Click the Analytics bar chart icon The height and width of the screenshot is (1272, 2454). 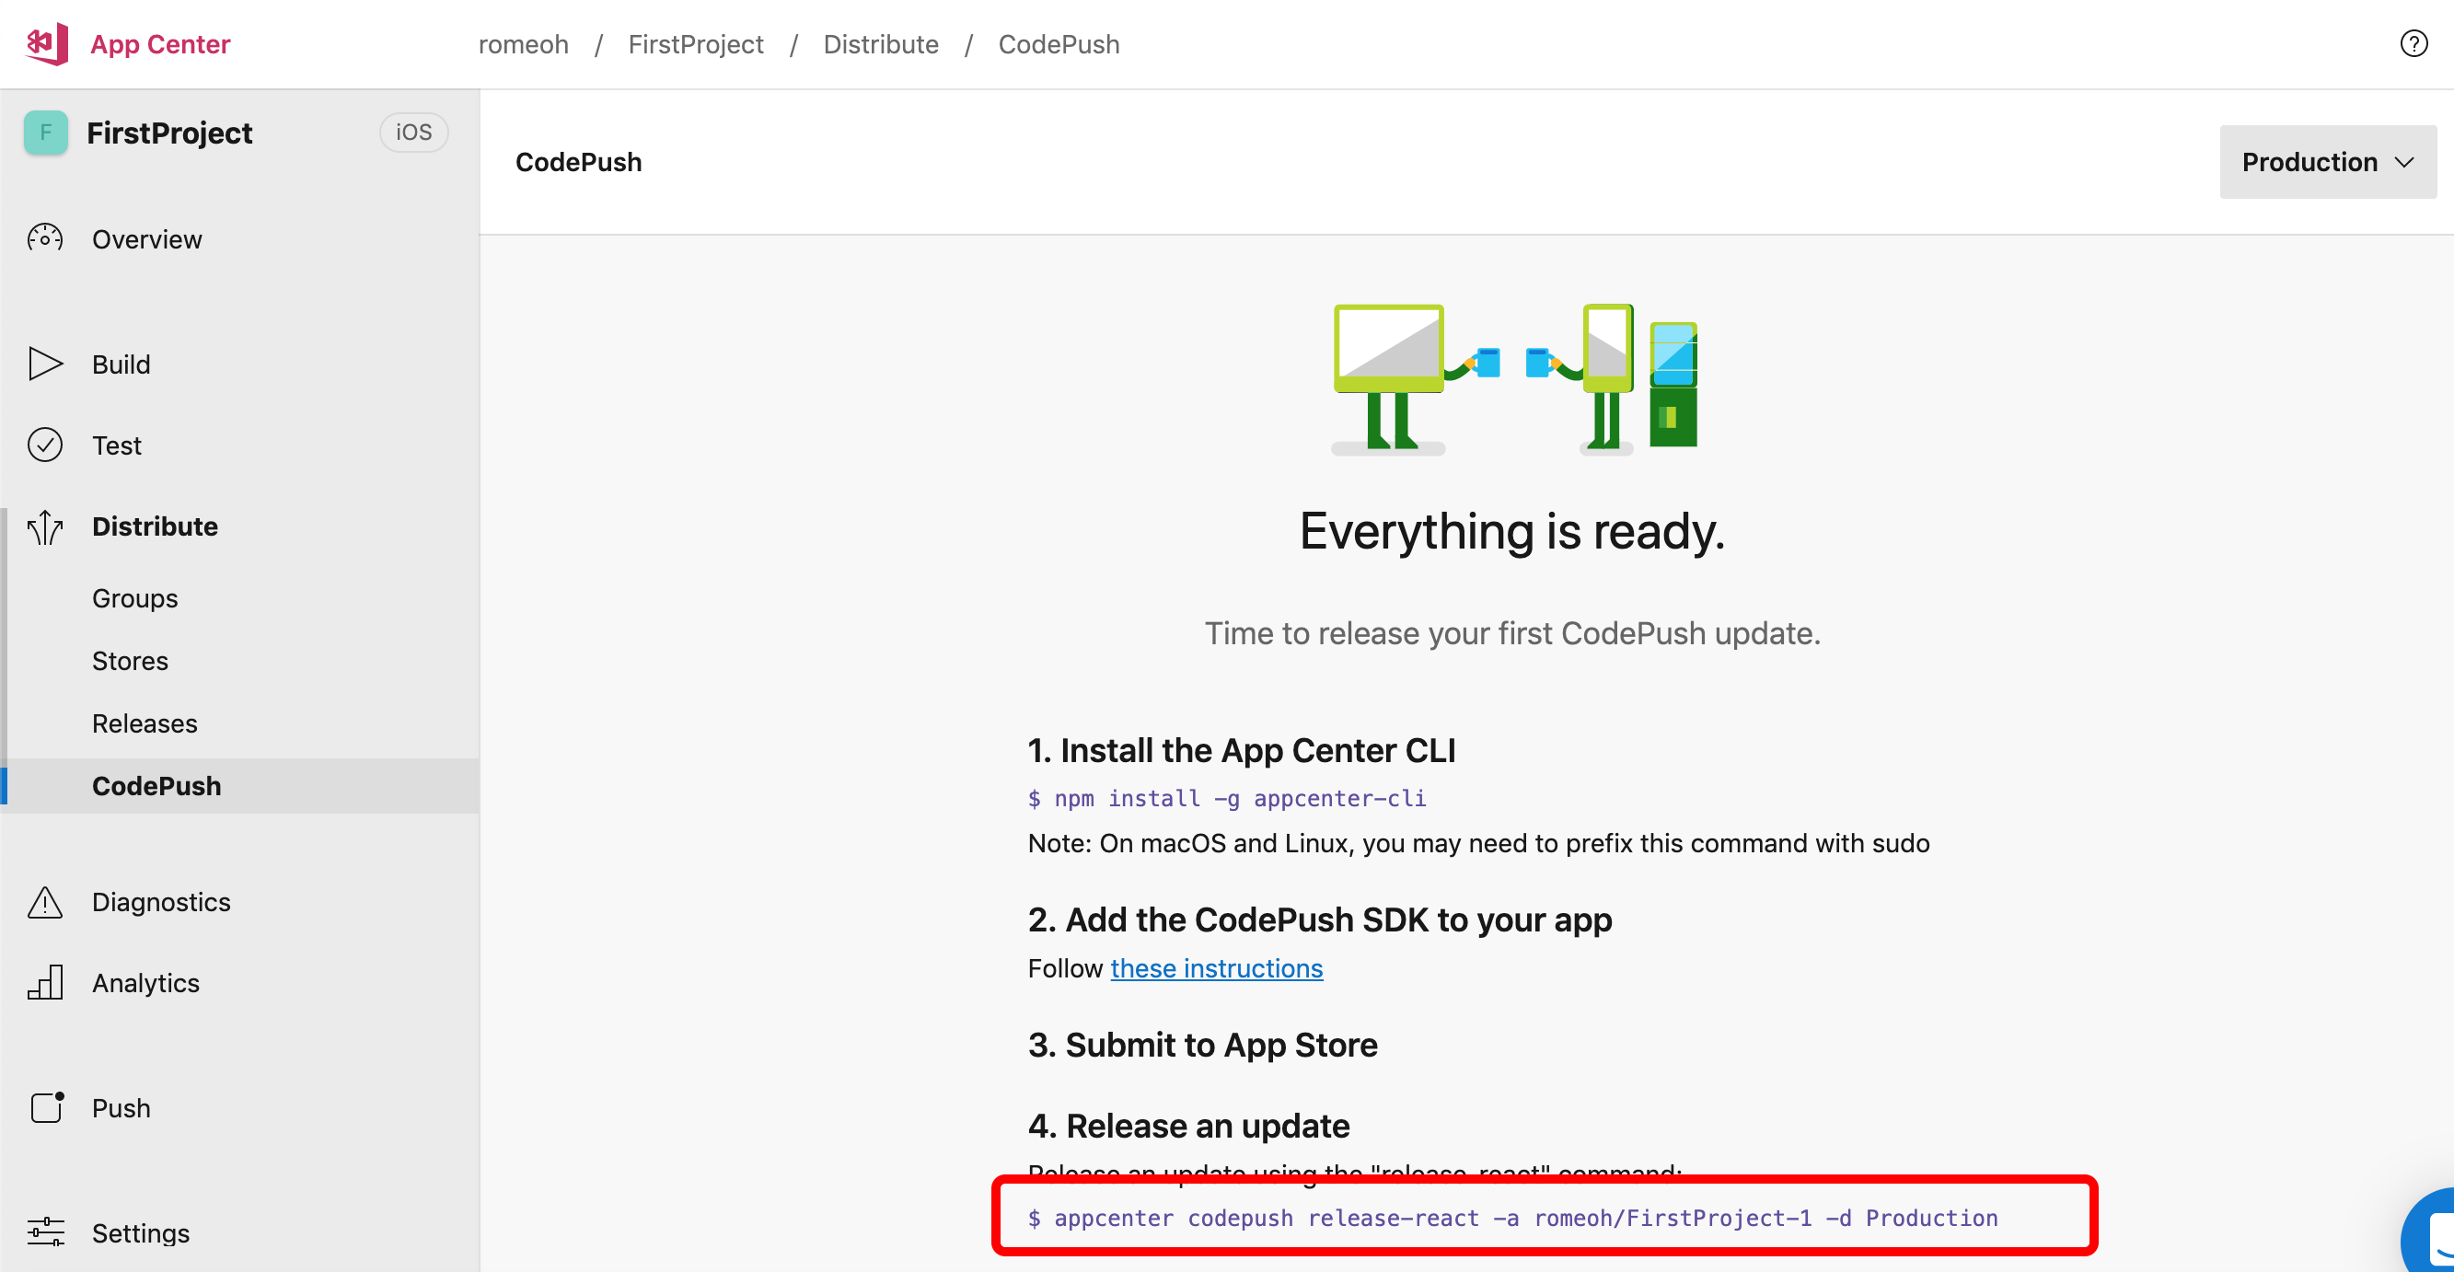pos(45,982)
